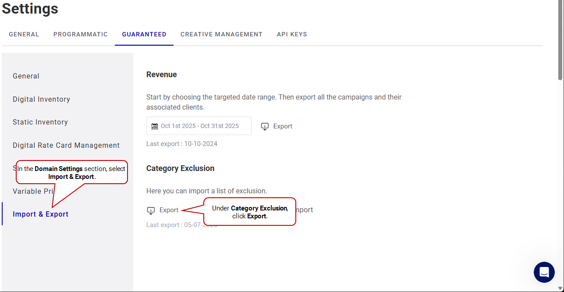564x292 pixels.
Task: Select the GUARANTEED tab
Action: (x=144, y=34)
